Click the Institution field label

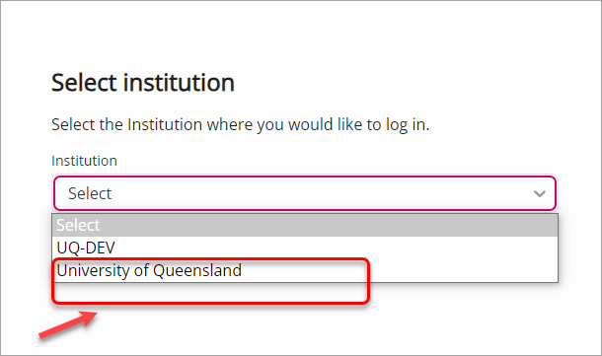[84, 161]
